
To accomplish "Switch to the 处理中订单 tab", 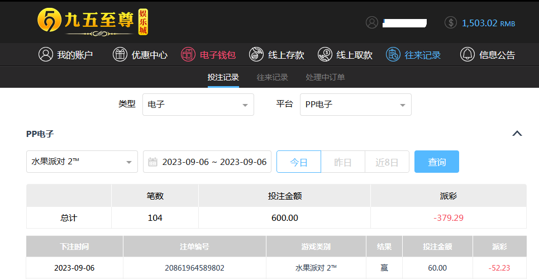I will coord(325,77).
